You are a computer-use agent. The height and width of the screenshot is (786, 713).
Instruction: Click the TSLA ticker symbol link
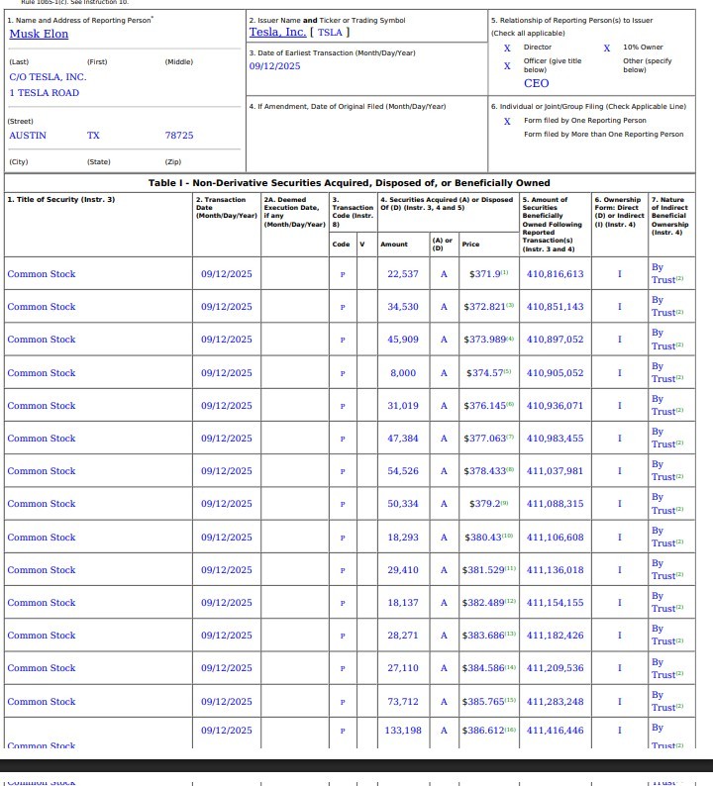(x=329, y=33)
